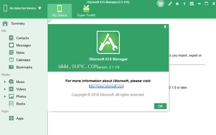
Task: Open Books in the sidebar
Action: coord(21,104)
